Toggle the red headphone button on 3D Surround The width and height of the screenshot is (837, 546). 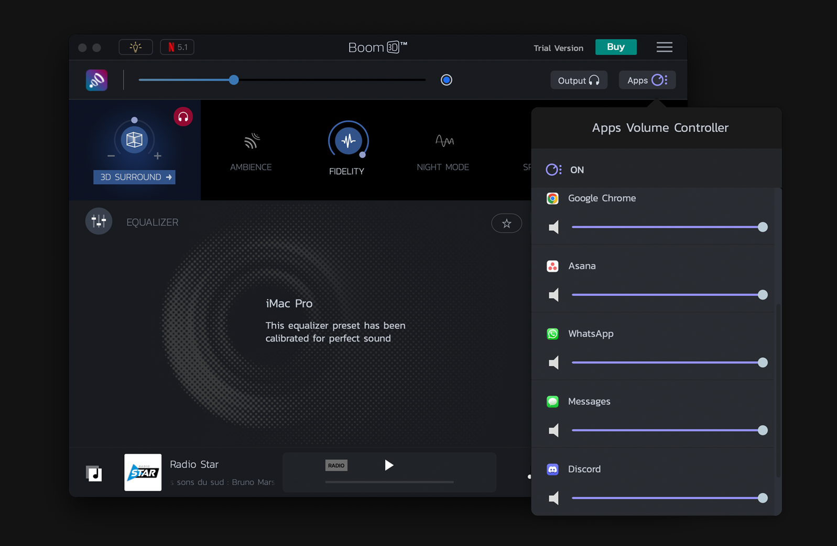coord(183,117)
